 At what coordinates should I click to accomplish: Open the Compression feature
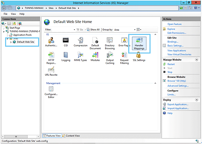pyautogui.click(x=80, y=42)
